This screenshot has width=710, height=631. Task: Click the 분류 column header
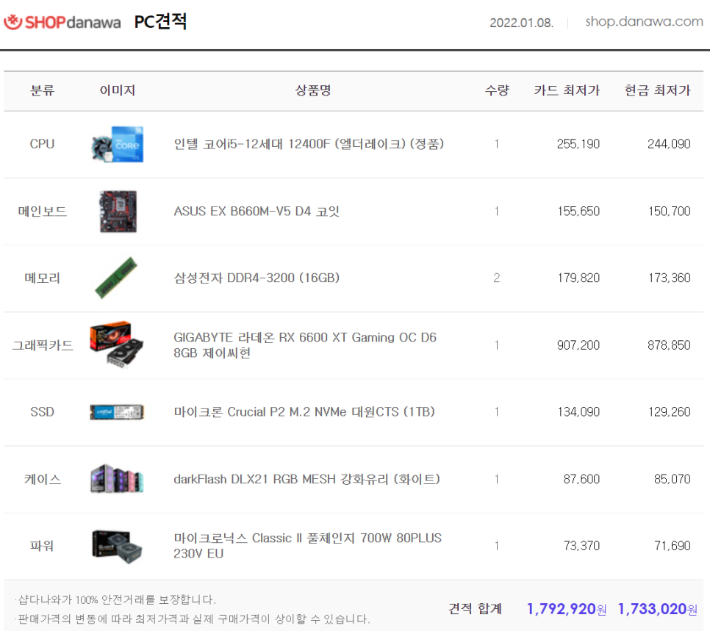42,90
